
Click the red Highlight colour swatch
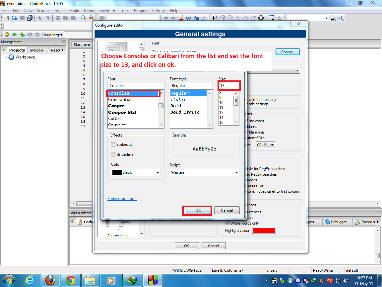click(264, 231)
